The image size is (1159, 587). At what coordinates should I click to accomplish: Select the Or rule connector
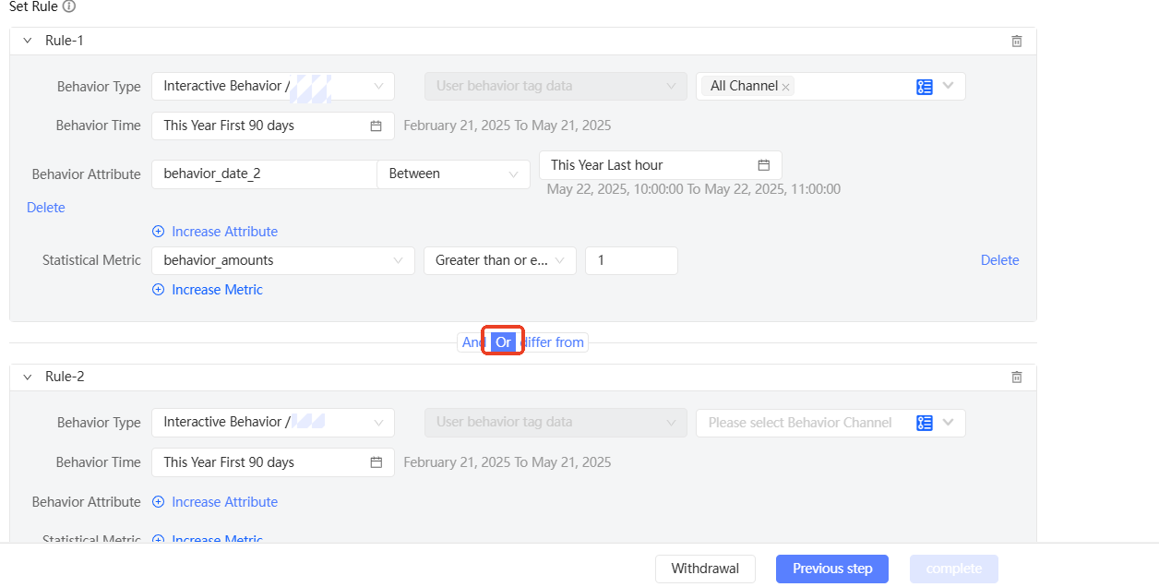[503, 342]
